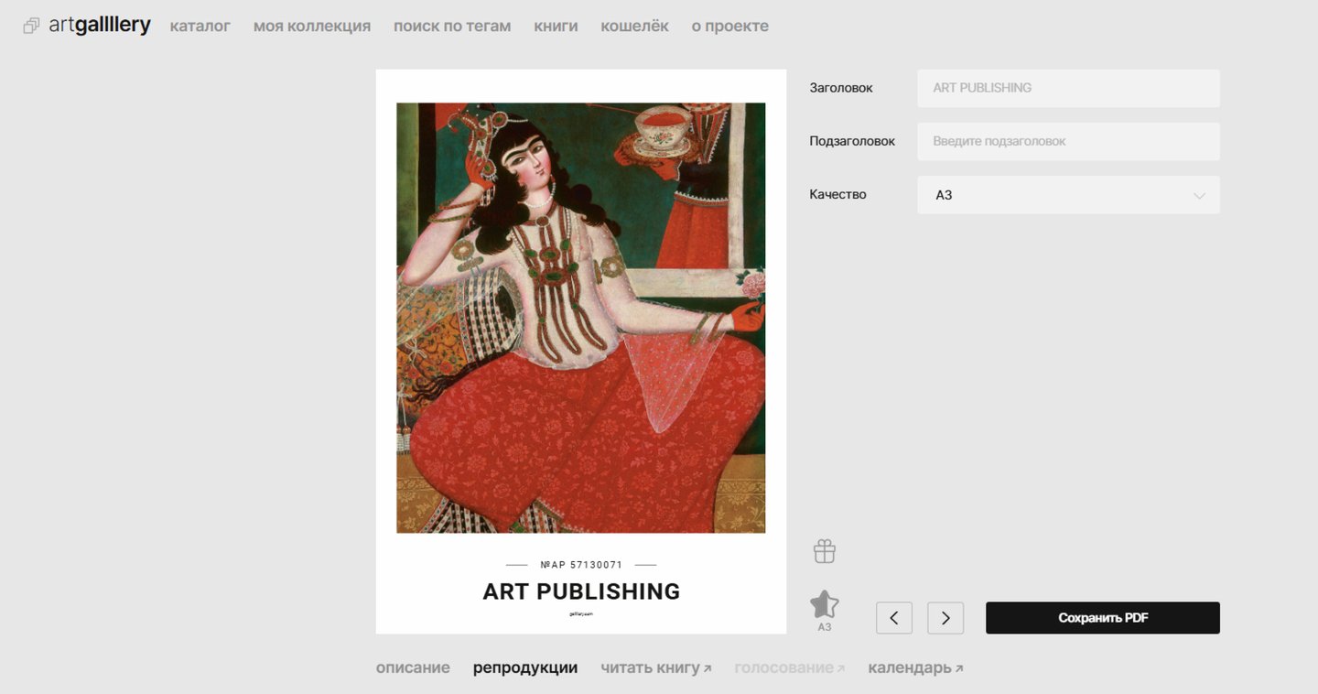Go to поиск по тегам page
The height and width of the screenshot is (694, 1318).
(451, 27)
